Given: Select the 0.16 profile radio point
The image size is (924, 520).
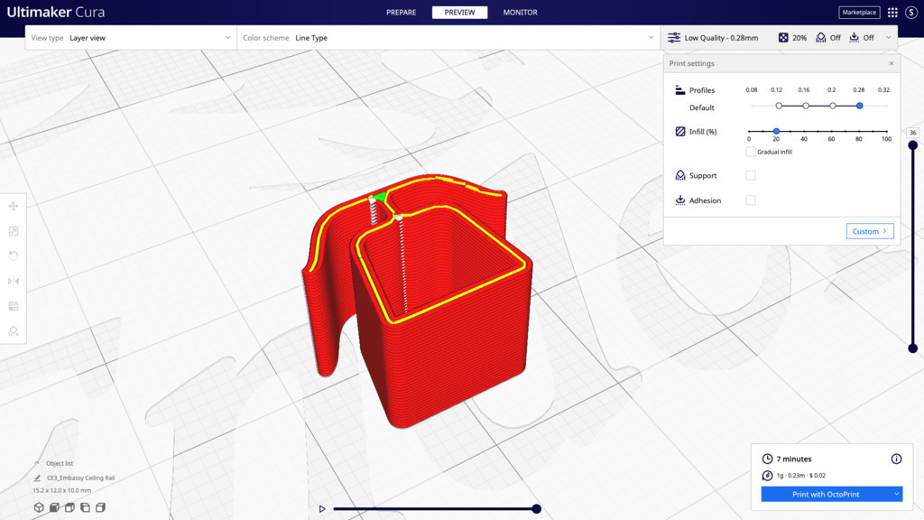Looking at the screenshot, I should (x=806, y=106).
